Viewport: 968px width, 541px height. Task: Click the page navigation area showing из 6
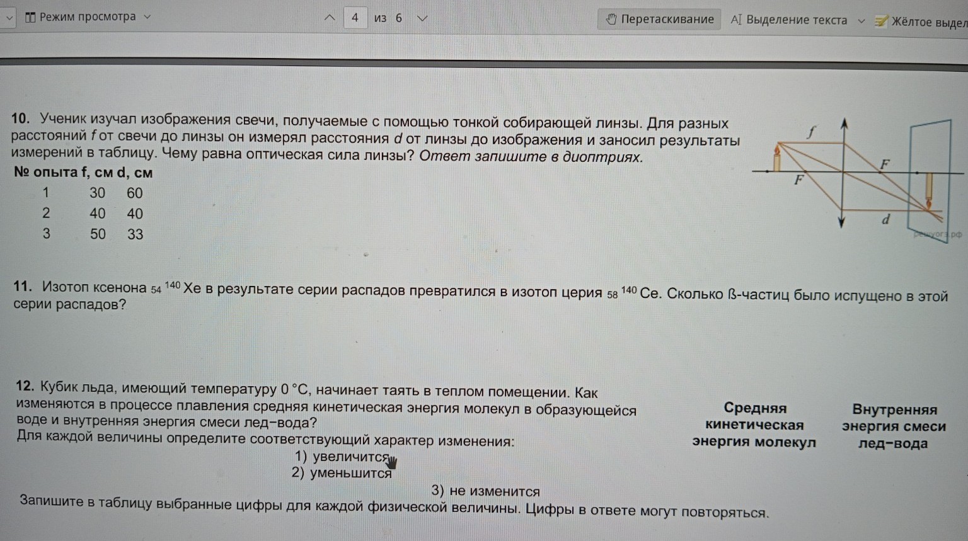(384, 18)
